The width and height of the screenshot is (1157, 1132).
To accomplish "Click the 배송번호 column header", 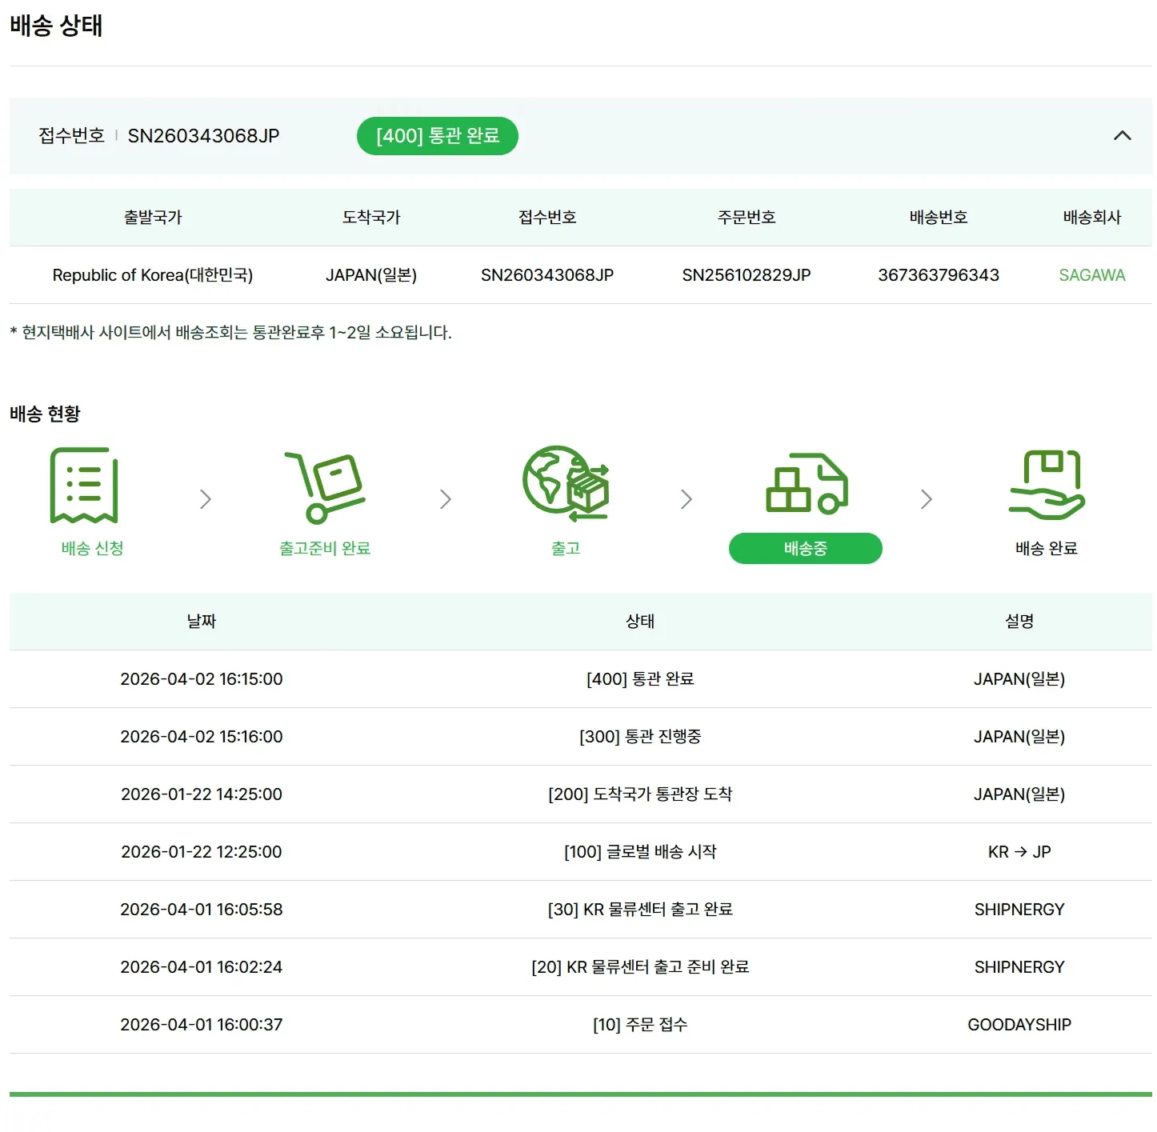I will (x=939, y=218).
